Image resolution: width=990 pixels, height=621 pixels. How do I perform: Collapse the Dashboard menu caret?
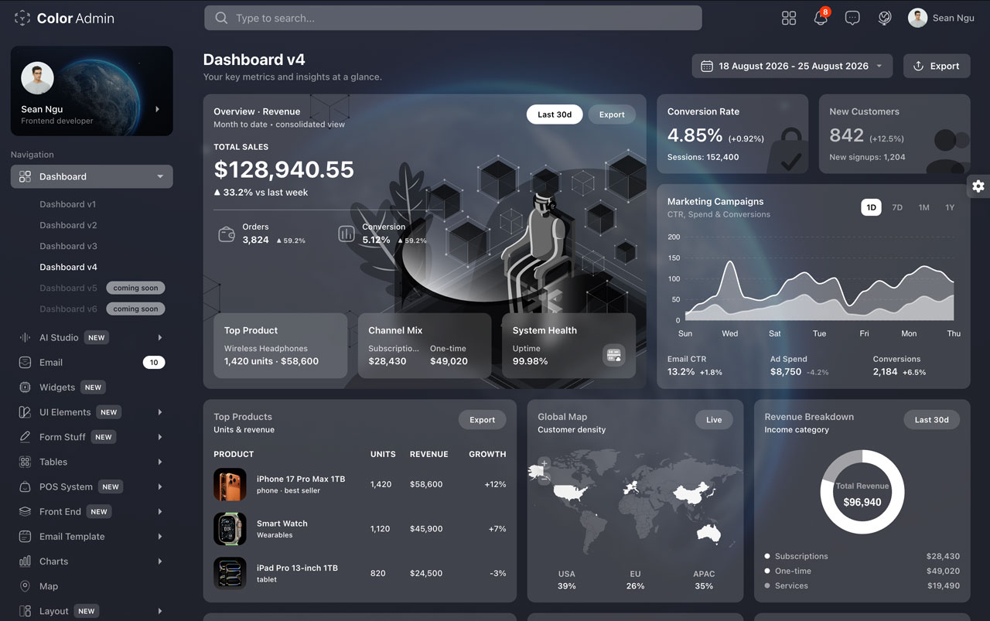(x=160, y=176)
